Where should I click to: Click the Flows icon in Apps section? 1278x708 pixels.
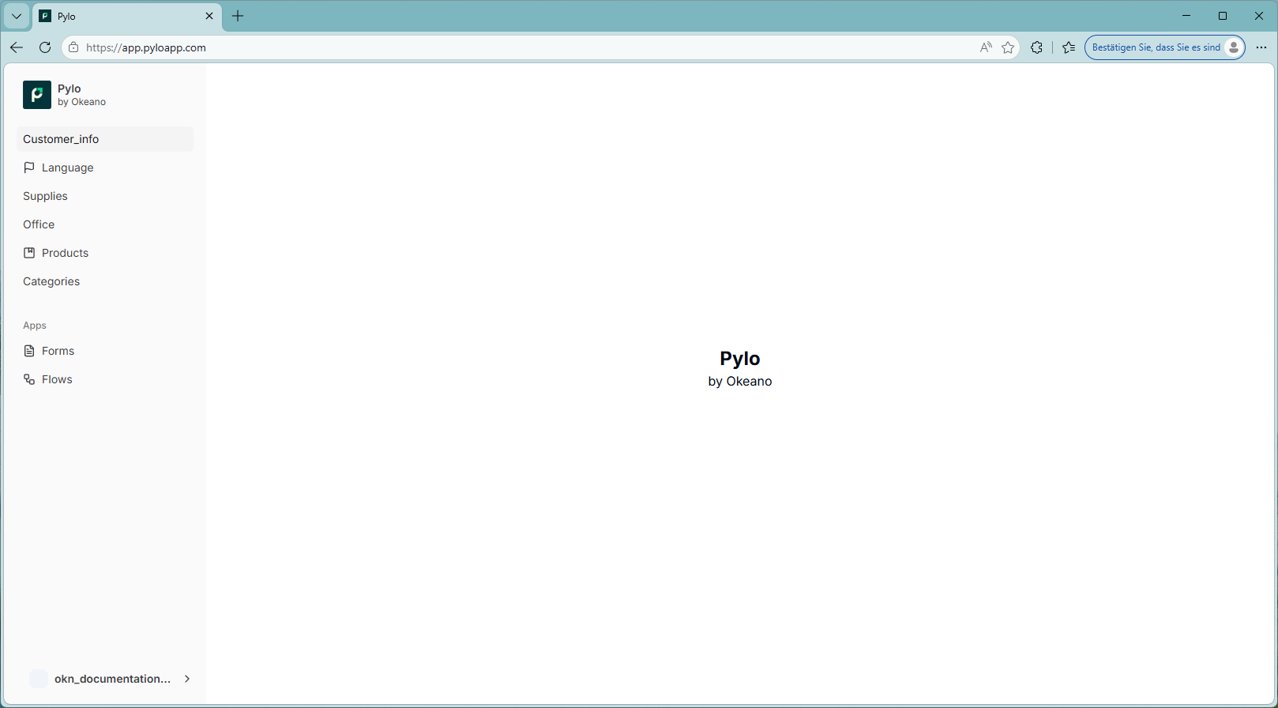click(x=29, y=379)
